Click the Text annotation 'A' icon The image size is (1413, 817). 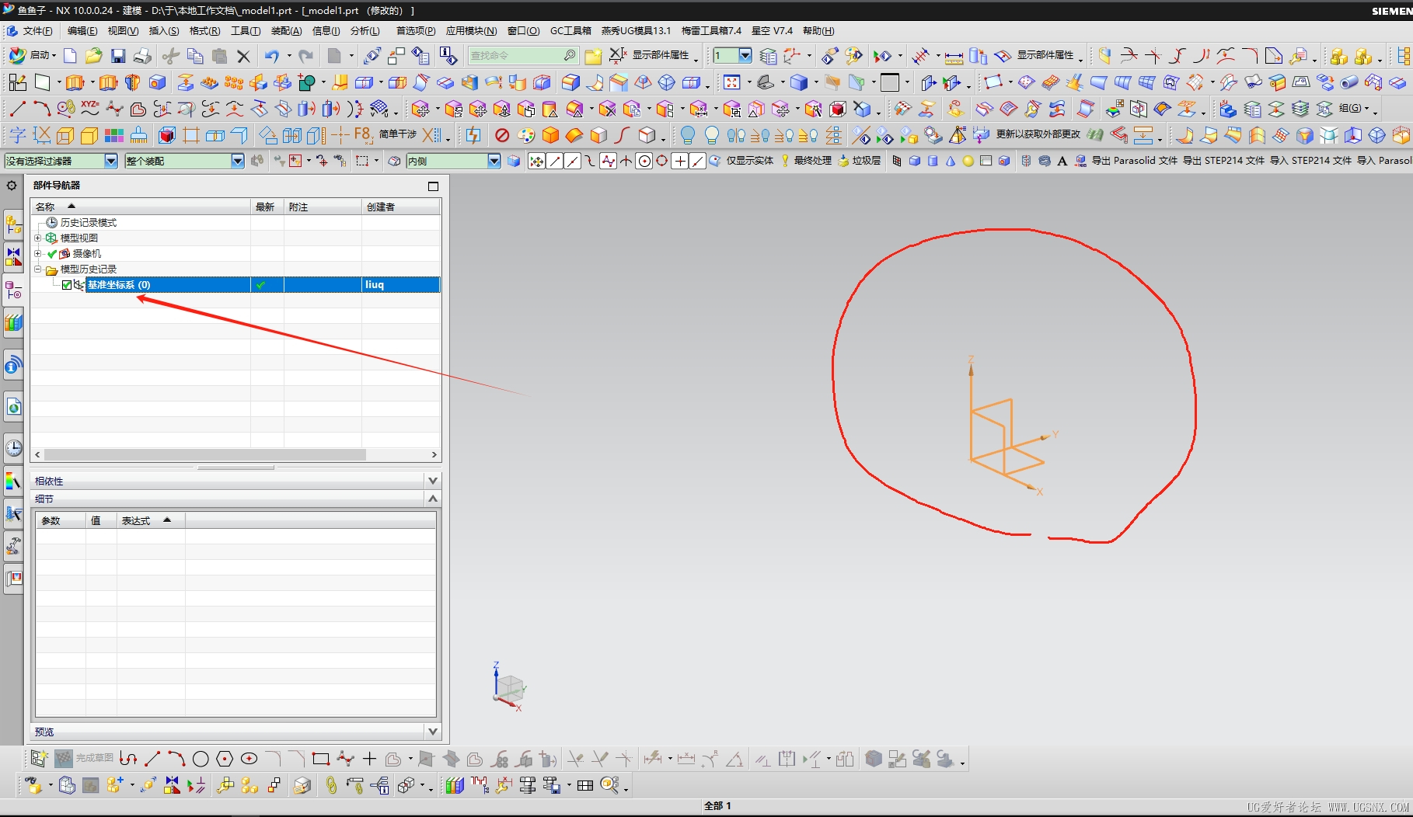1062,161
